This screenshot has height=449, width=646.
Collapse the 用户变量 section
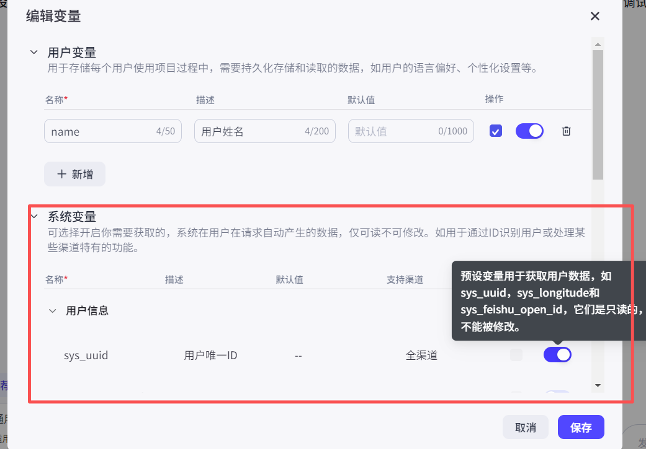34,52
